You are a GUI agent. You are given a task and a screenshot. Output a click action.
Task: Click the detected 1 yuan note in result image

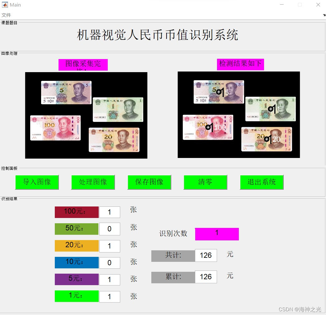pos(271,109)
